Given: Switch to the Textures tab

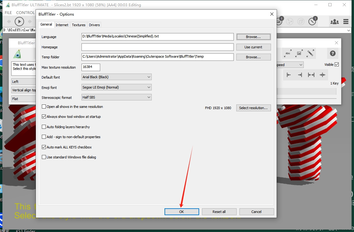Looking at the screenshot, I should coord(79,25).
